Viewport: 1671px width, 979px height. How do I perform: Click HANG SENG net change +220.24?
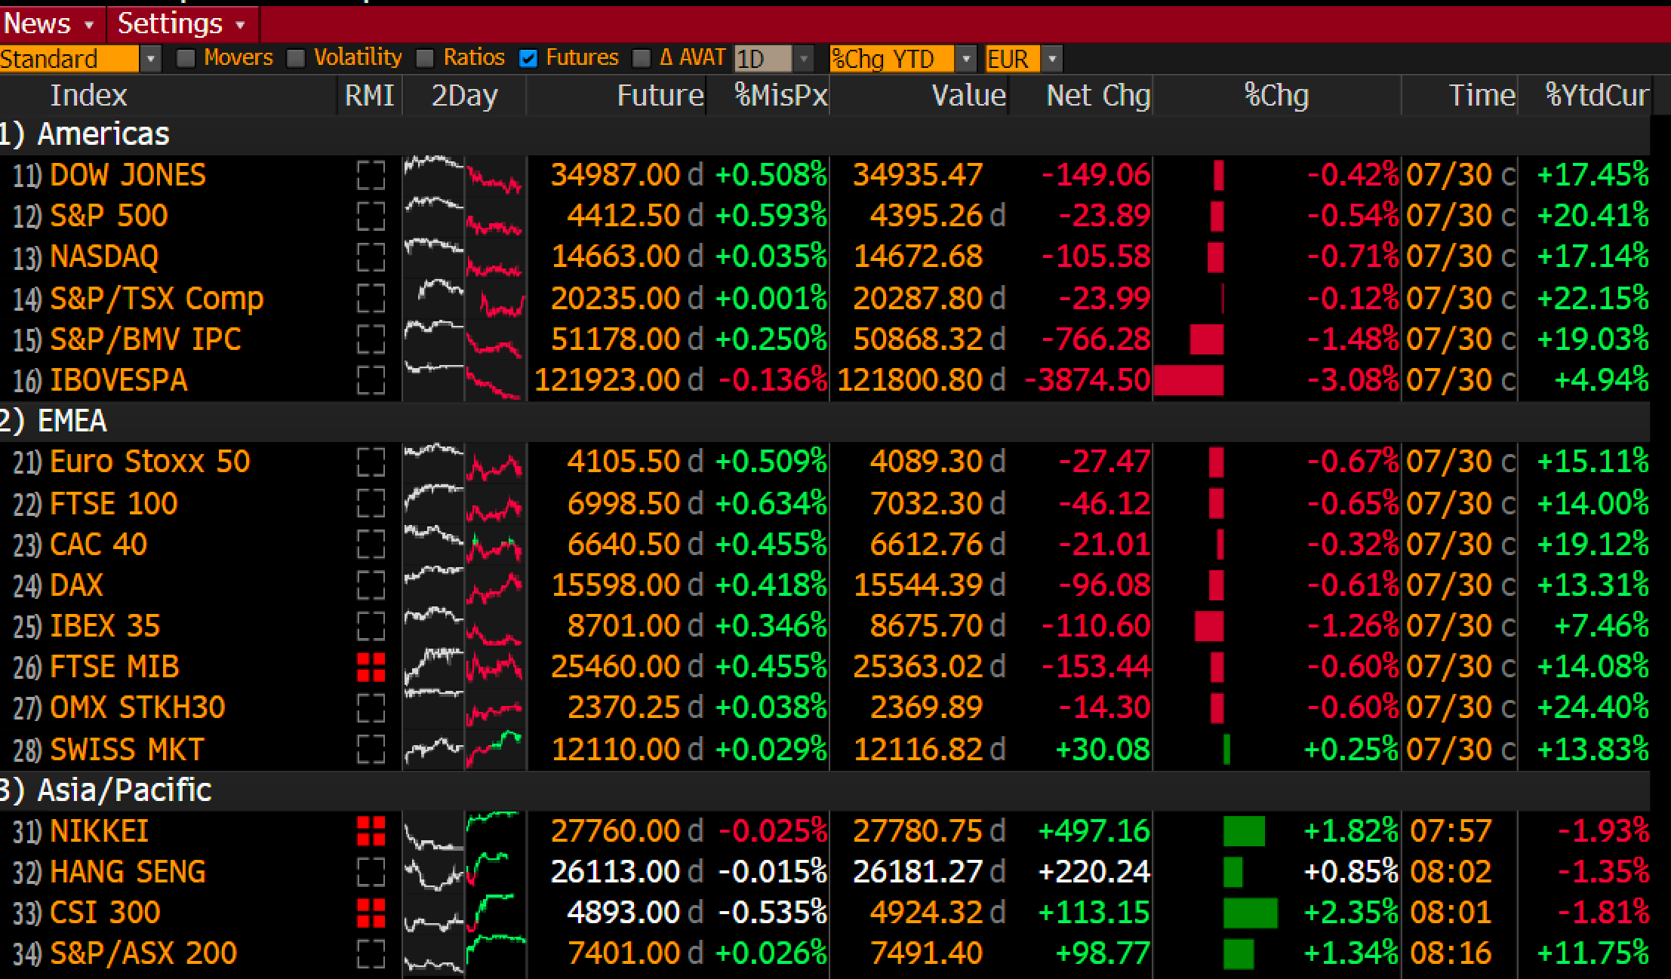coord(1094,872)
